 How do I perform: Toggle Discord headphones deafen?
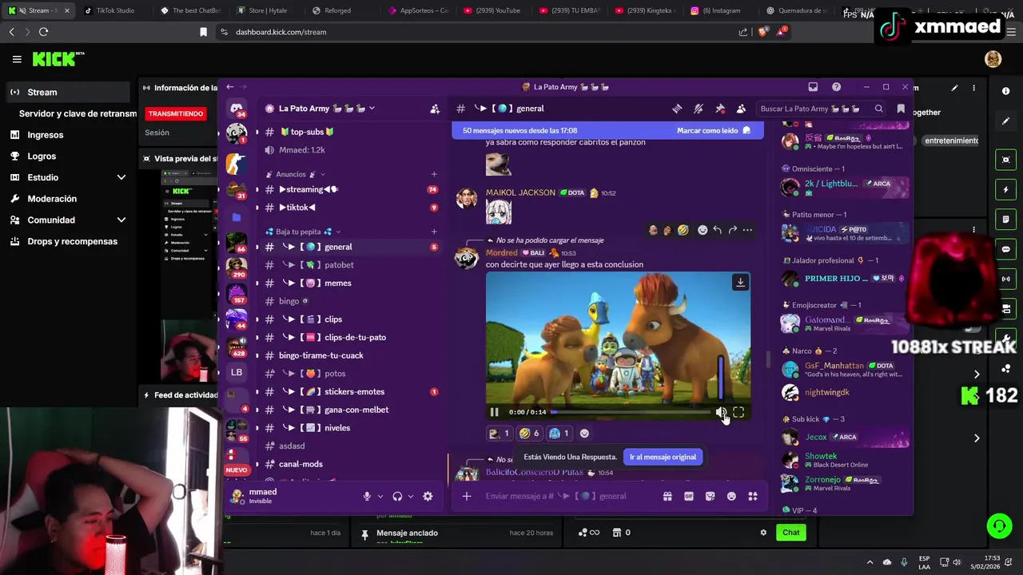397,496
